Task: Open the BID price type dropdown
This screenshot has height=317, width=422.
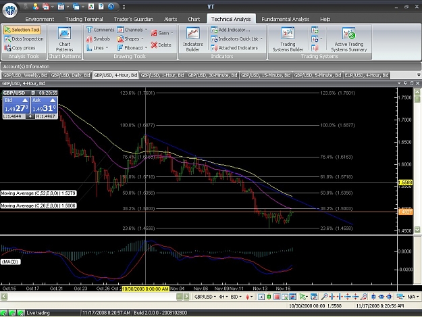Action: tap(236, 297)
